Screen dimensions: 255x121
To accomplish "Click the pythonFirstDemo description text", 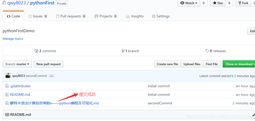I will pyautogui.click(x=19, y=31).
